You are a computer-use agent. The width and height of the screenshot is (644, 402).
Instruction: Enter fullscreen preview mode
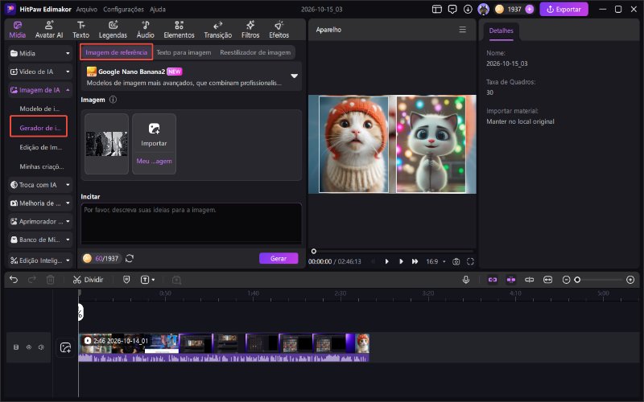pyautogui.click(x=470, y=262)
